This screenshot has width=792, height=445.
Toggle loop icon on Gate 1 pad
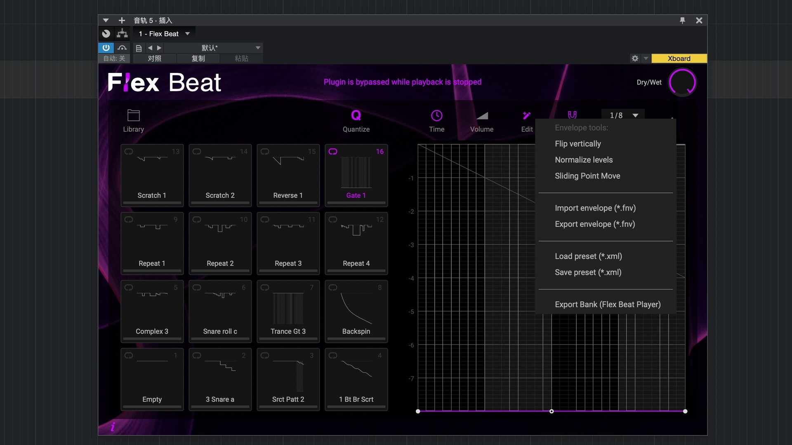pos(333,152)
